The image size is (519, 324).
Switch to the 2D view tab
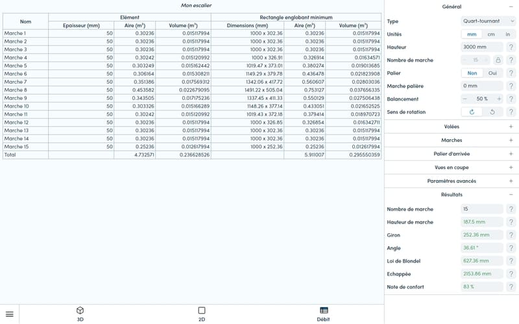(x=202, y=314)
